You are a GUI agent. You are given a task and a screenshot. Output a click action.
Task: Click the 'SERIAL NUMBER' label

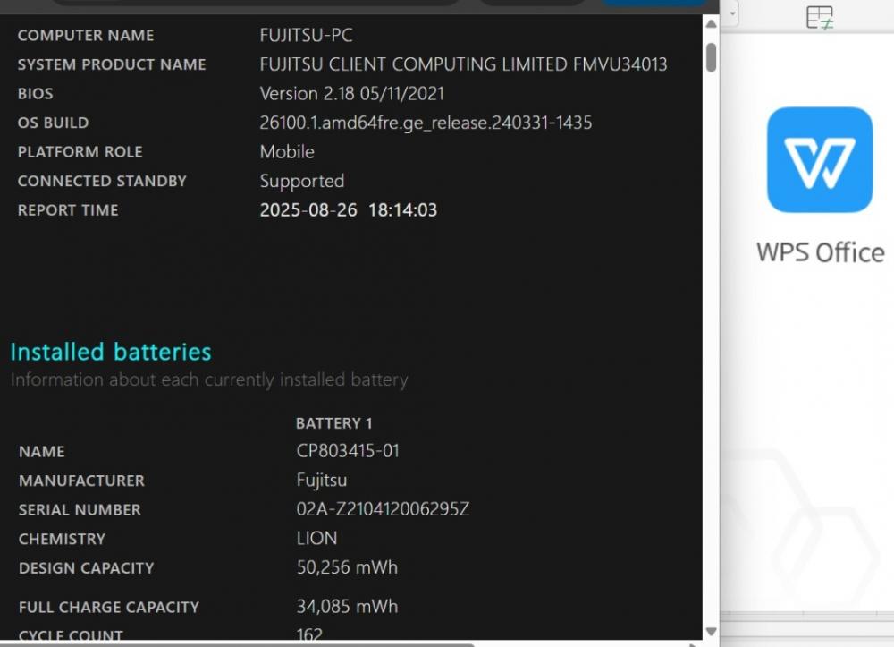80,510
